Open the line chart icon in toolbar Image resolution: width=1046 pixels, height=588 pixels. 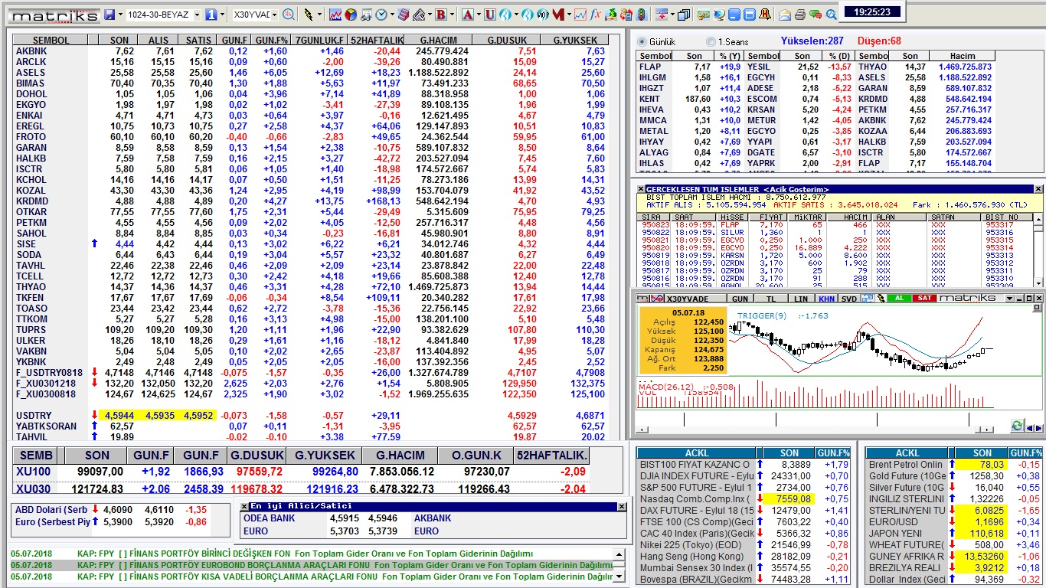point(335,15)
